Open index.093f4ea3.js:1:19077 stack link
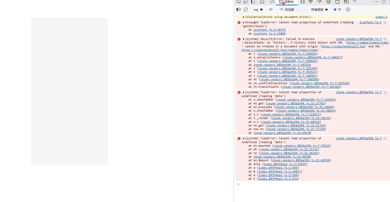The width and height of the screenshot is (390, 202). pyautogui.click(x=280, y=172)
